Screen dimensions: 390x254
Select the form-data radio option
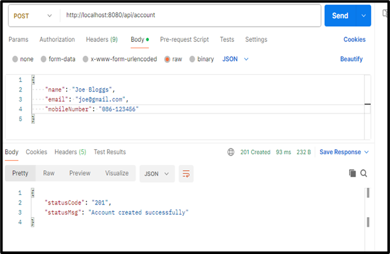pos(44,59)
